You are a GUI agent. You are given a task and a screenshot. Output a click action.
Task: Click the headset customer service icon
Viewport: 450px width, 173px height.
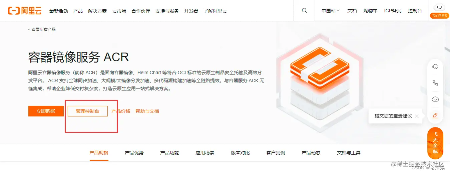point(435,66)
